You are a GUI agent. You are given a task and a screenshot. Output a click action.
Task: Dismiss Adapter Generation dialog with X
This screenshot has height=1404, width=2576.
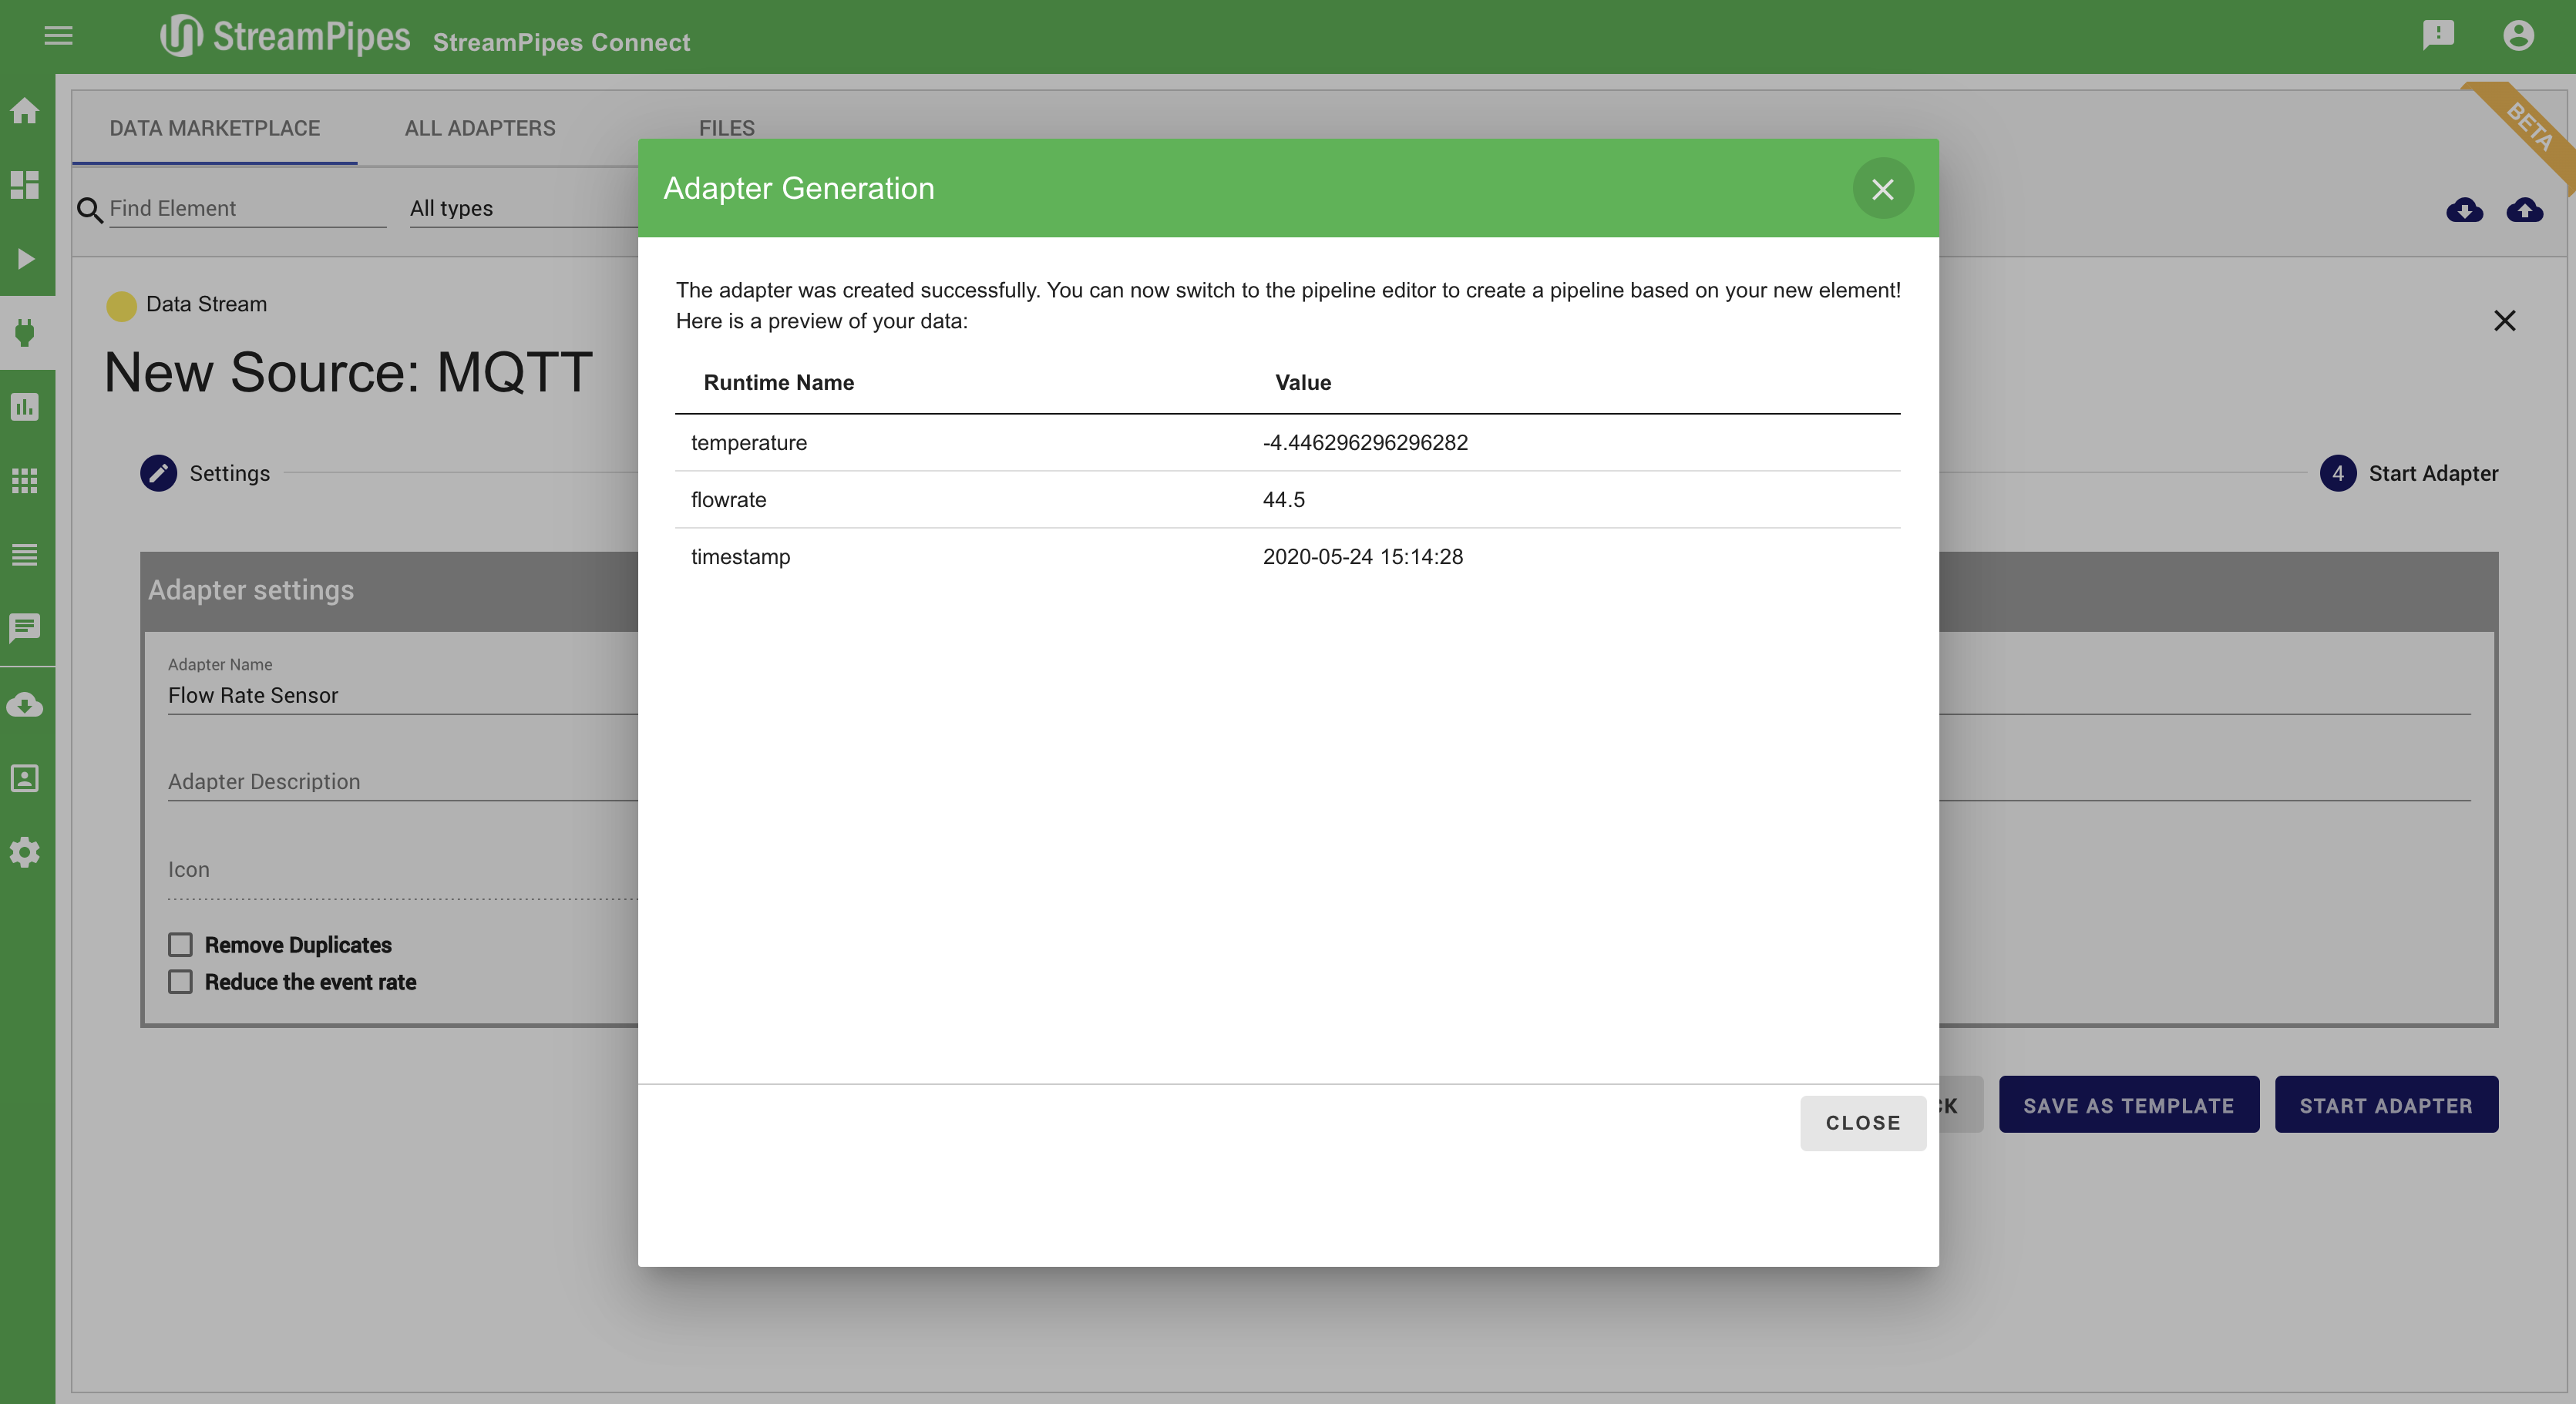[1882, 189]
